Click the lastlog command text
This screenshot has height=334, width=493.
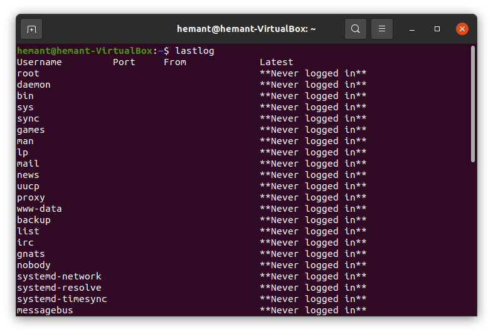(x=194, y=51)
